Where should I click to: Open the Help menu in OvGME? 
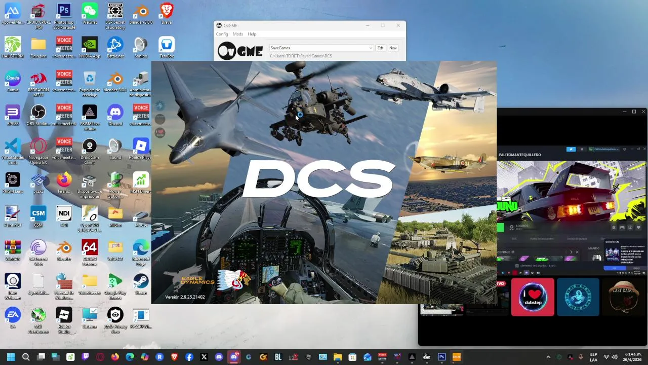click(252, 34)
